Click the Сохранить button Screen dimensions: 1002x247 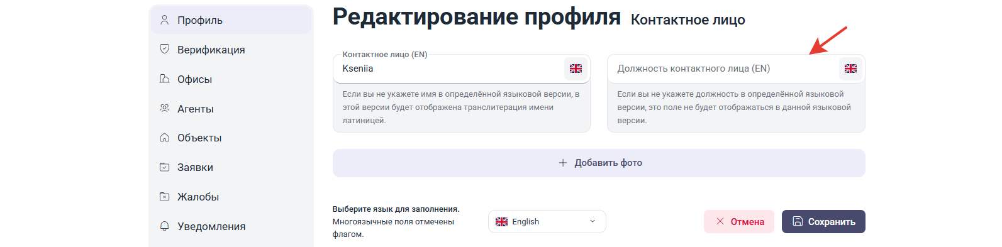pos(823,222)
